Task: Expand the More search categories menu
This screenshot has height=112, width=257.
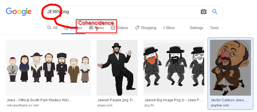Action: point(169,28)
